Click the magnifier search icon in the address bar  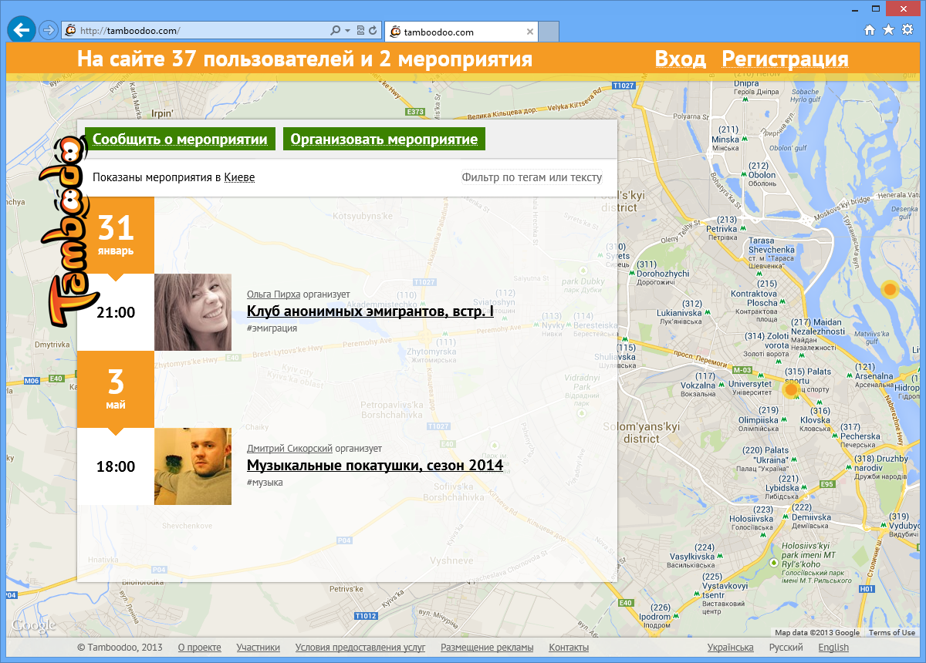(x=336, y=31)
